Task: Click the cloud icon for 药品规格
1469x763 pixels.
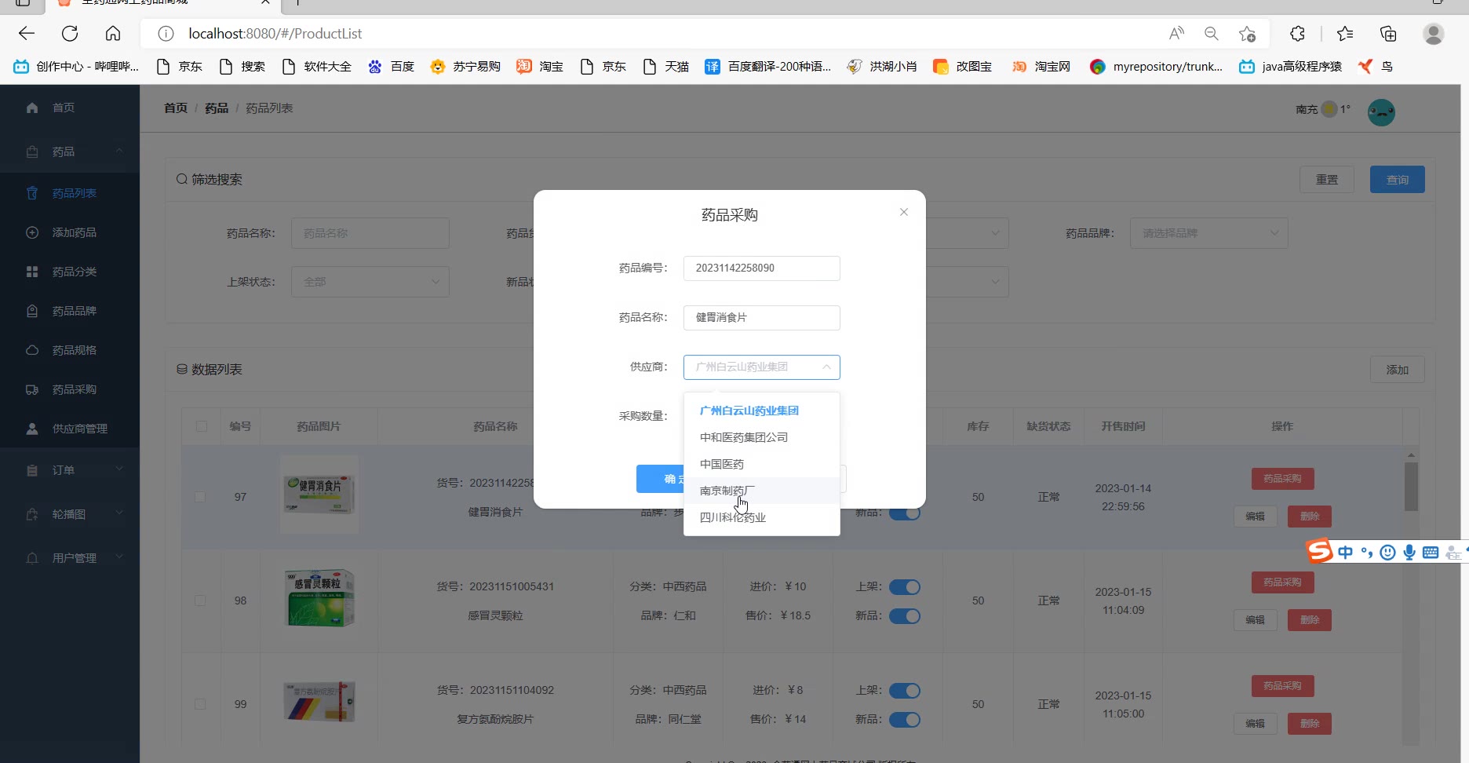Action: pos(32,350)
